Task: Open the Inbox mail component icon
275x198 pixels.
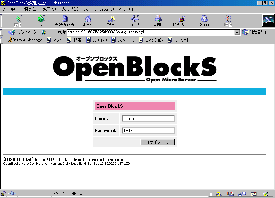Action: point(230,194)
